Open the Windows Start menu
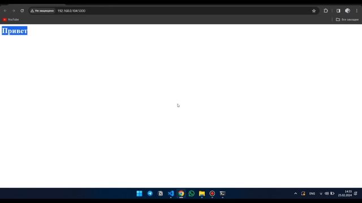 pos(140,193)
